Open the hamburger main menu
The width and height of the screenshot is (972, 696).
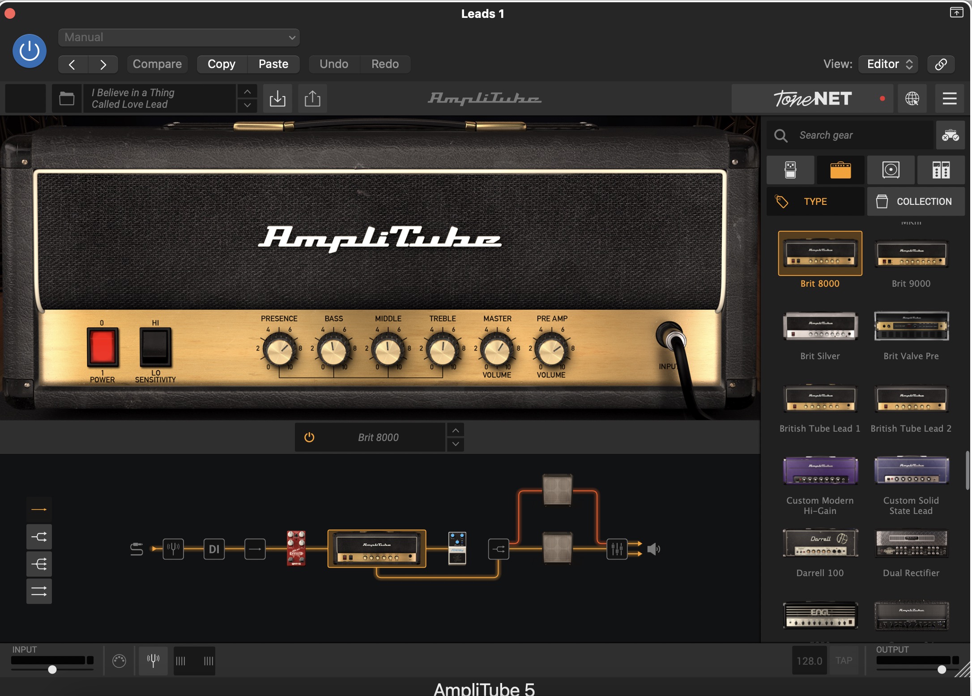[950, 98]
